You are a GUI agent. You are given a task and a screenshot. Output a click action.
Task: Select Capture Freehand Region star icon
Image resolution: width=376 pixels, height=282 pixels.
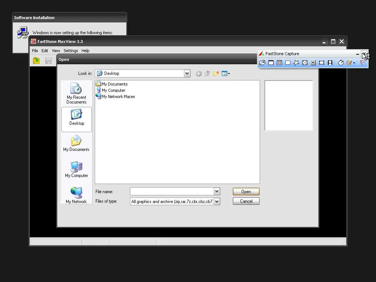pyautogui.click(x=296, y=62)
